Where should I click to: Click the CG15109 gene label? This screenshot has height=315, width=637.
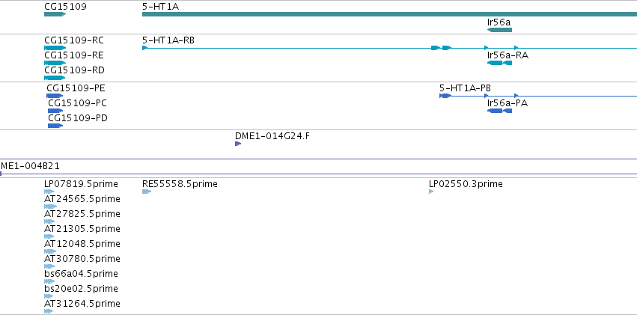pyautogui.click(x=65, y=7)
